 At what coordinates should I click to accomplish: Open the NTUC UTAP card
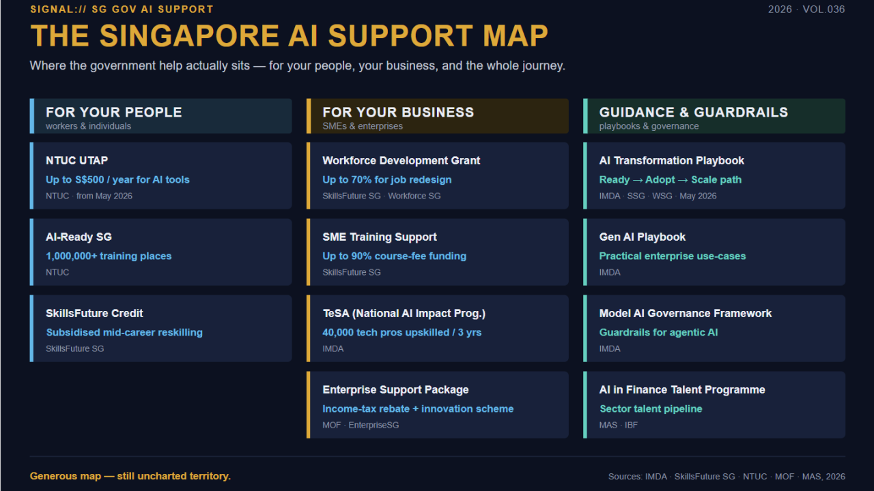pyautogui.click(x=160, y=175)
